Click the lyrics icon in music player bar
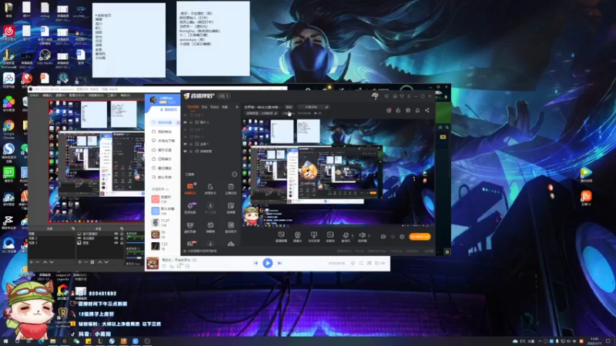 [x=369, y=263]
